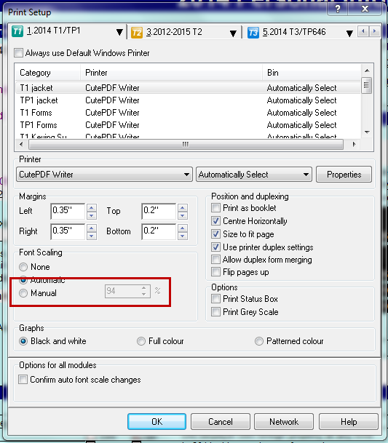Enable Always use Default Windows Printer
This screenshot has height=443, width=388.
point(19,53)
